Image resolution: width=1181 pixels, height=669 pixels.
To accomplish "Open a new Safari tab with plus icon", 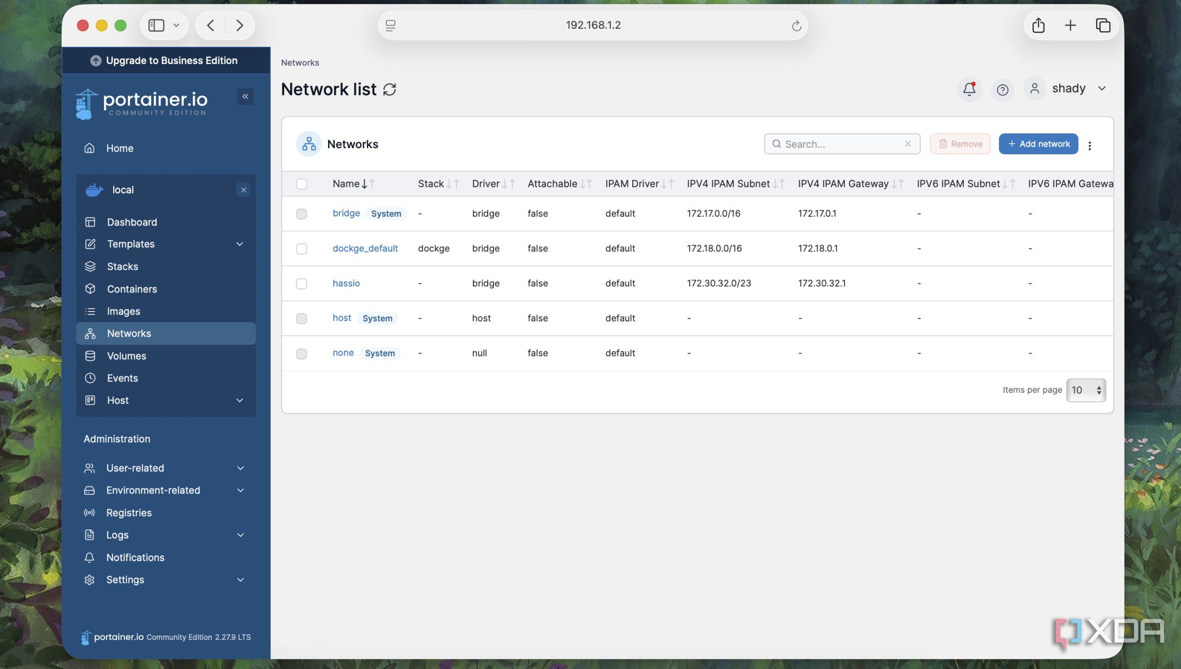I will pos(1070,25).
